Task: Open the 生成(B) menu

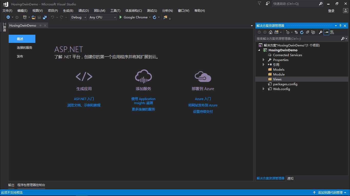Action: [x=68, y=11]
